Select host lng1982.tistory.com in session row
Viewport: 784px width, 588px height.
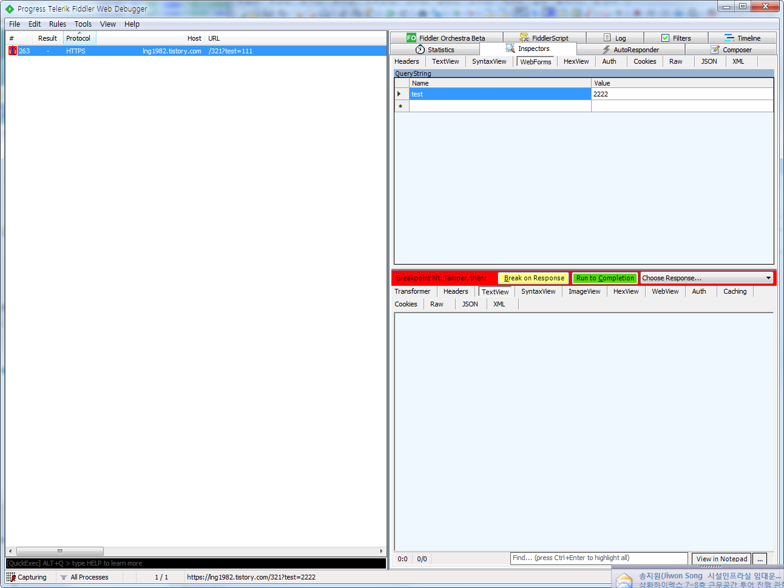(x=172, y=51)
